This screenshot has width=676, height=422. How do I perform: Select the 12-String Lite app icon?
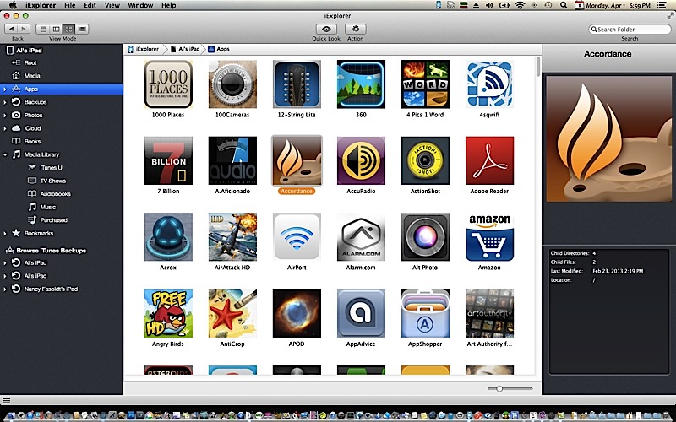(x=297, y=84)
